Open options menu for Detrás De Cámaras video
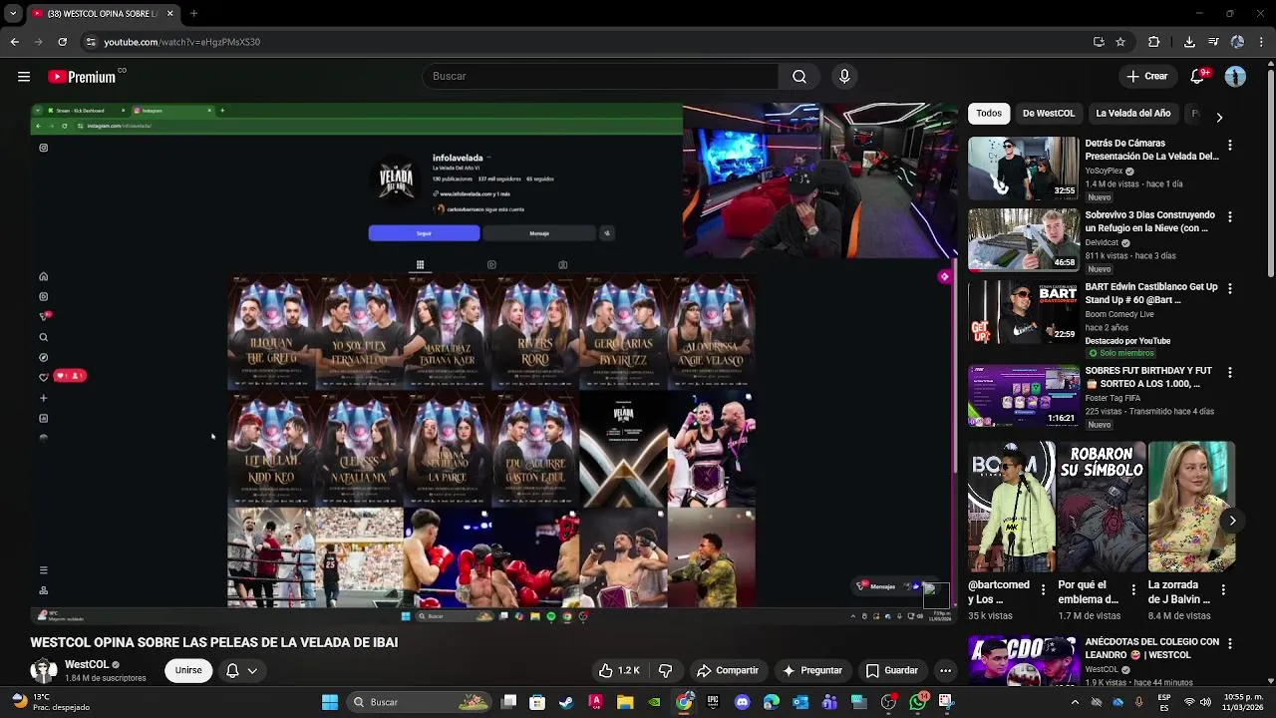The image size is (1276, 718). click(1229, 146)
